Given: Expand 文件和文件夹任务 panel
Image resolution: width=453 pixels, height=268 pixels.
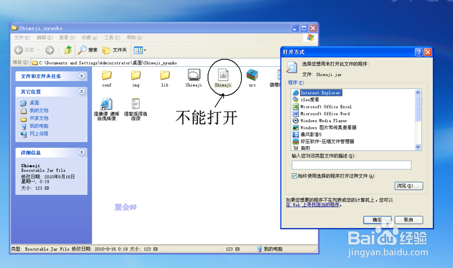Looking at the screenshot, I should 82,76.
